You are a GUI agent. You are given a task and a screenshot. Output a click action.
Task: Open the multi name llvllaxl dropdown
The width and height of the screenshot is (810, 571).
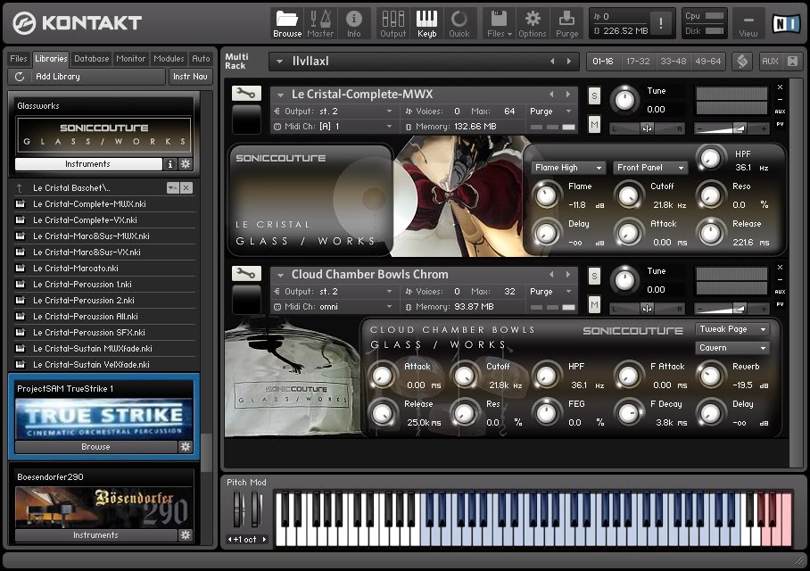coord(279,62)
